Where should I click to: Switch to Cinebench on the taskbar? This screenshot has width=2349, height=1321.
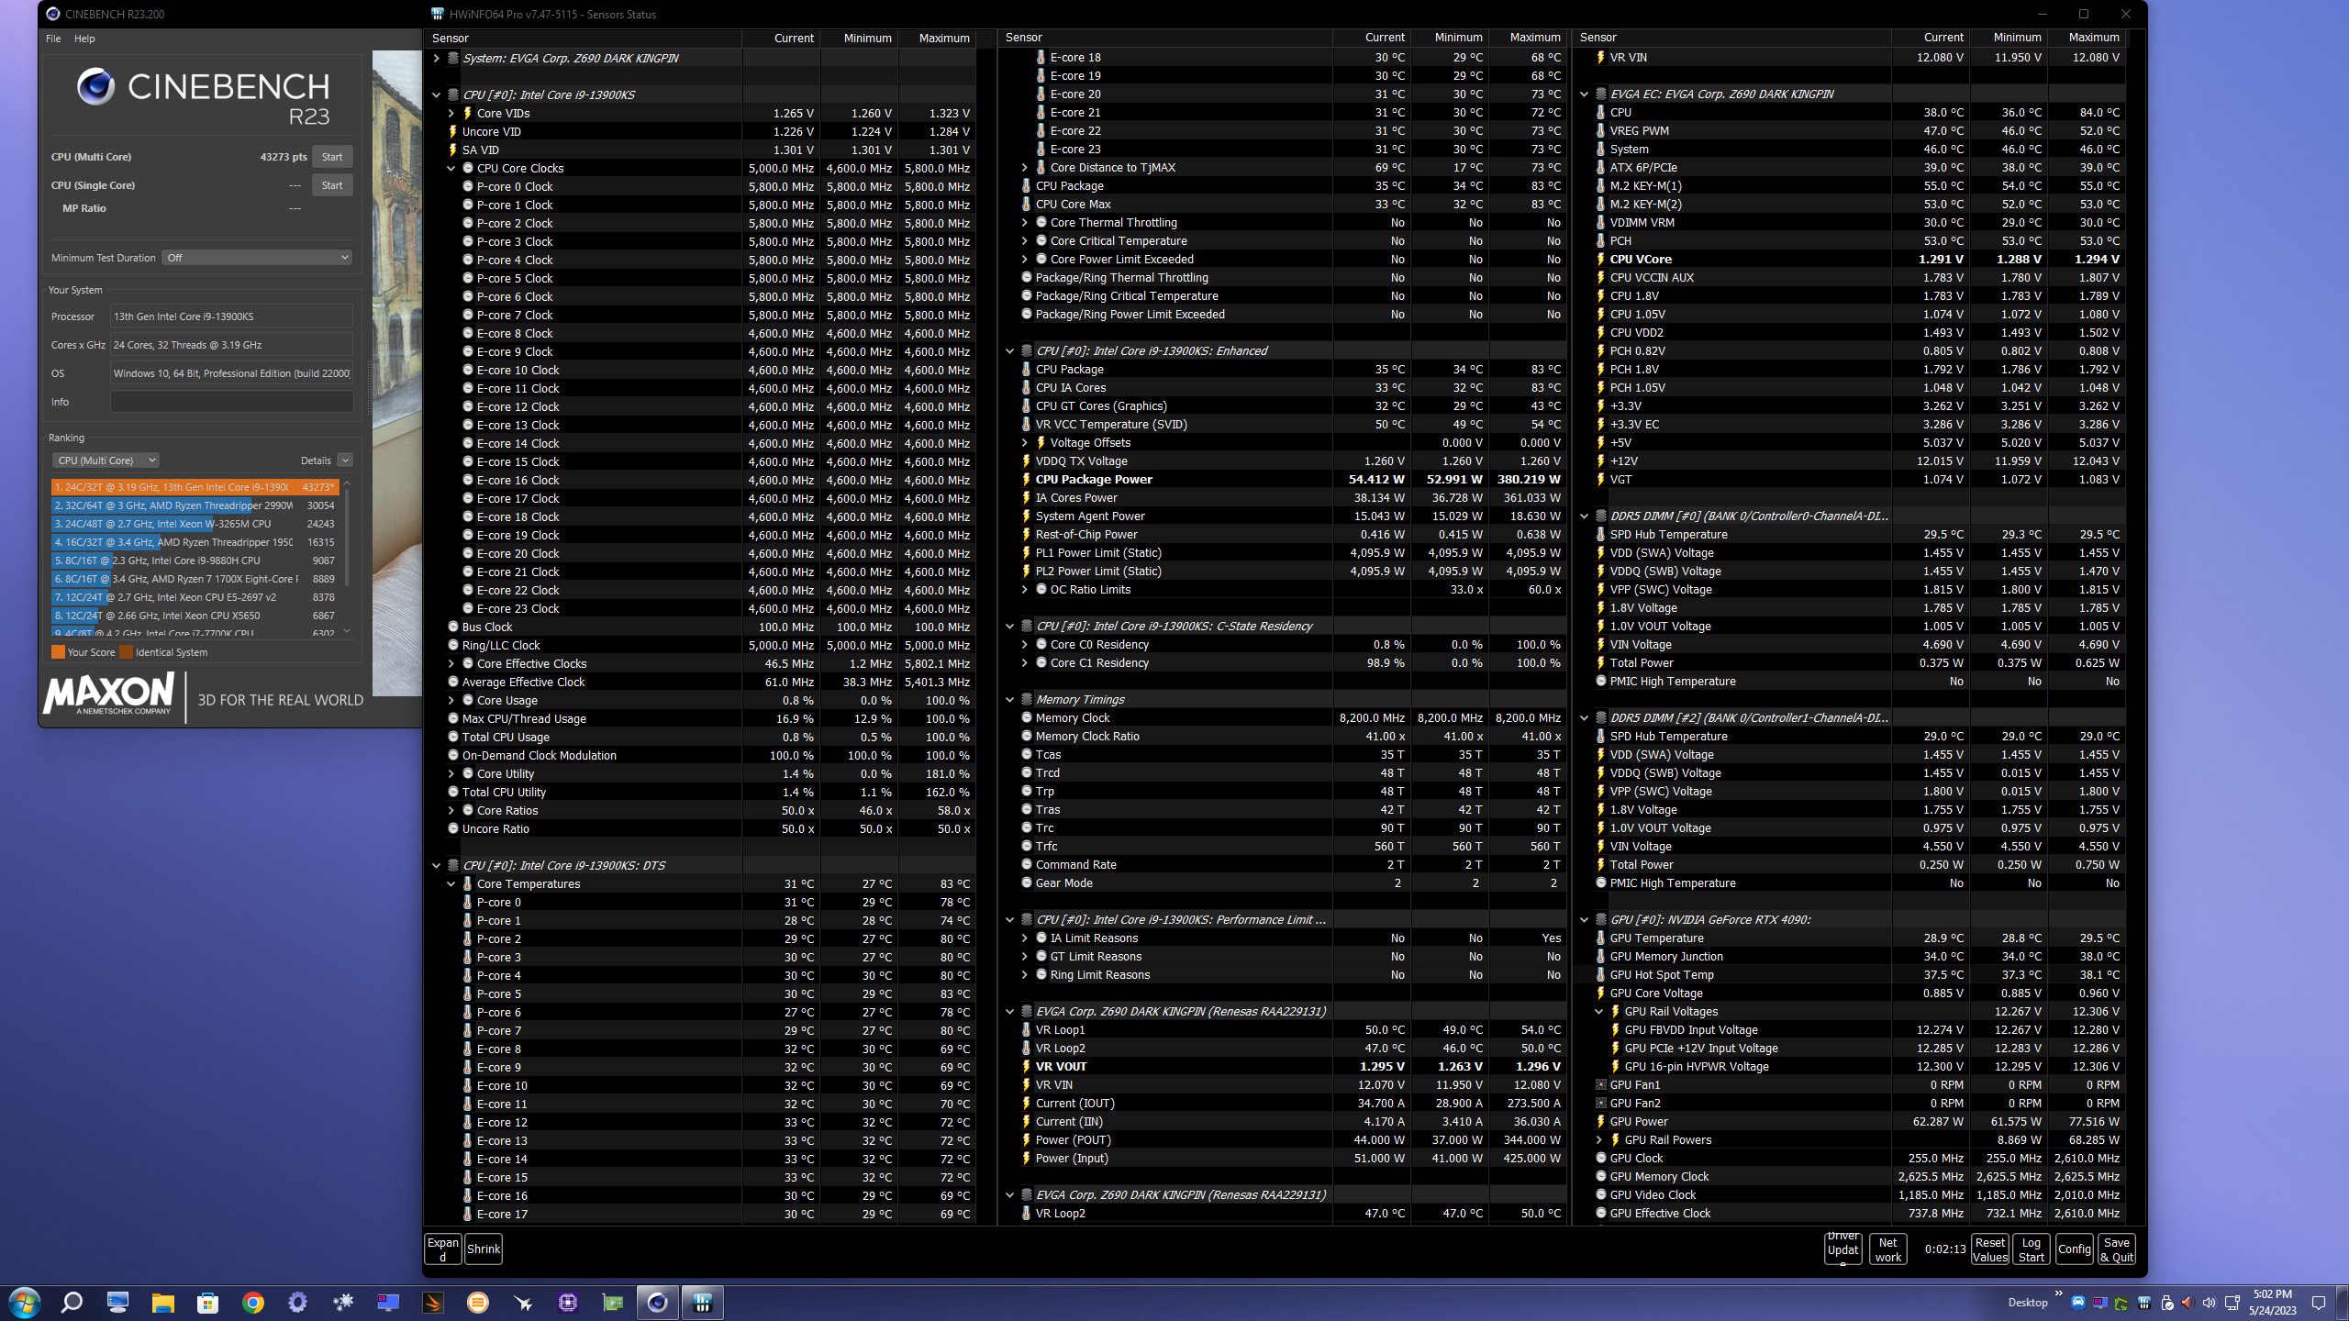(x=657, y=1303)
